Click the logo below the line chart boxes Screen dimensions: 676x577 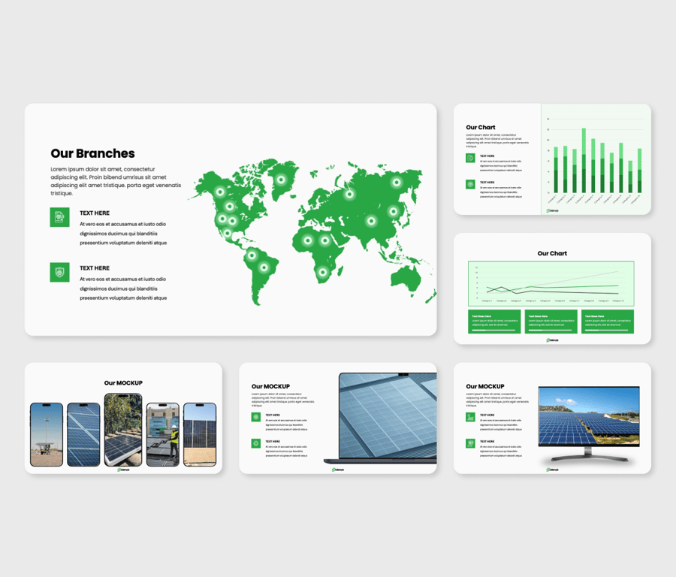[x=552, y=340]
